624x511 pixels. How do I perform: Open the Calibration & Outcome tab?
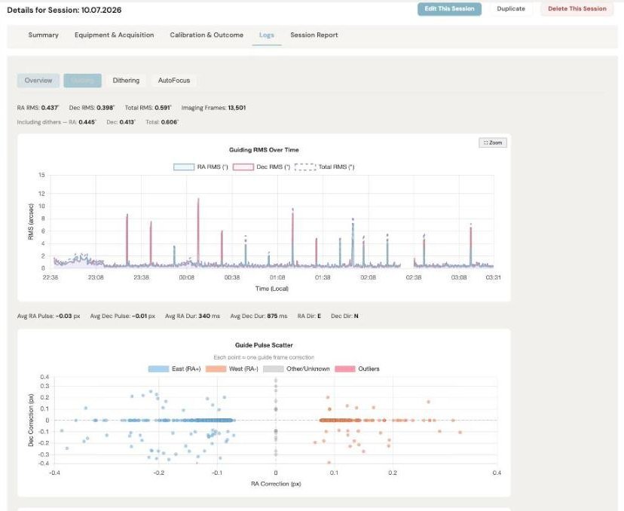(206, 35)
